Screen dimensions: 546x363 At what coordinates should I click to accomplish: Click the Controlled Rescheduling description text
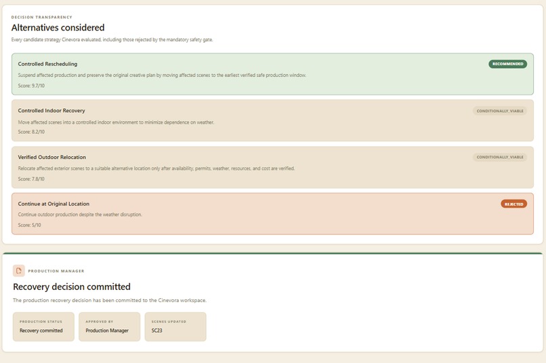[x=163, y=75]
